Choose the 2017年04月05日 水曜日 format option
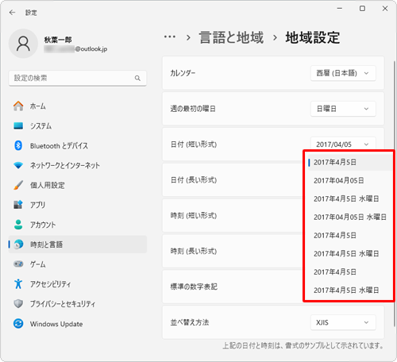The width and height of the screenshot is (397, 362). [349, 217]
